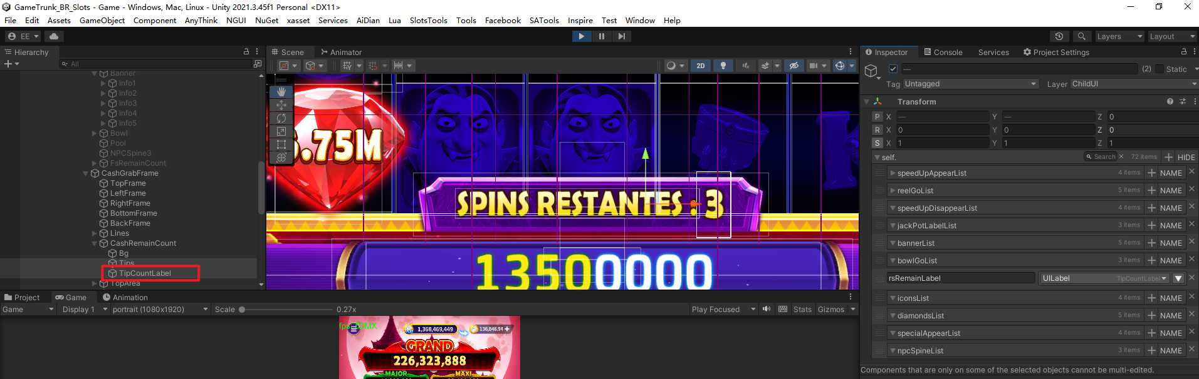Select the Rotate tool in Scene overlay
Image resolution: width=1199 pixels, height=379 pixels.
[x=281, y=118]
